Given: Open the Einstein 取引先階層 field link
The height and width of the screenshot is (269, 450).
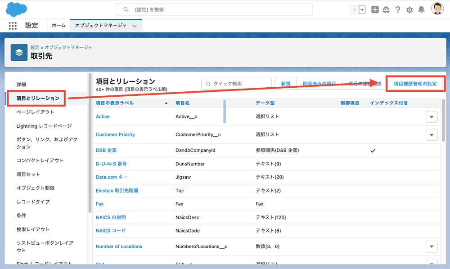Looking at the screenshot, I should [x=117, y=191].
